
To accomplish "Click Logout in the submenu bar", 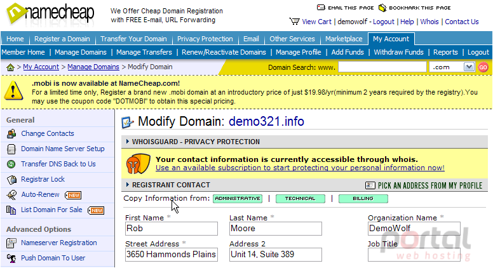I will (x=478, y=52).
